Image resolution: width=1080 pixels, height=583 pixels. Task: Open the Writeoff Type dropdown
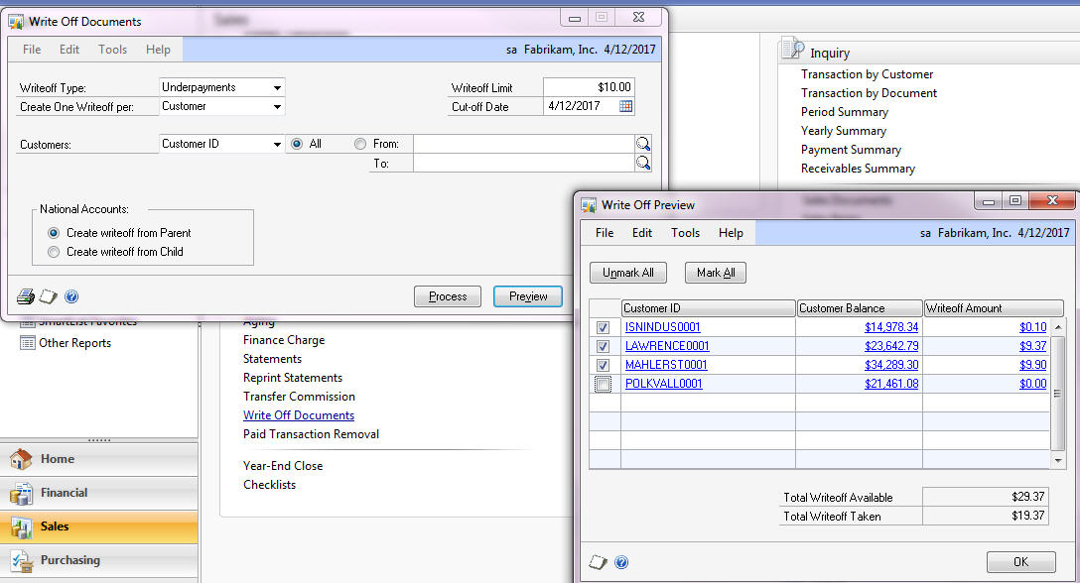(277, 87)
